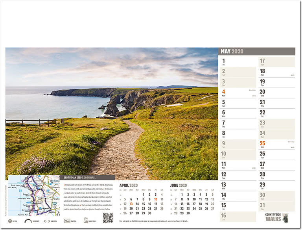The width and height of the screenshot is (302, 230).
Task: Click the coastal terrain picture icon
Action: click(67, 221)
